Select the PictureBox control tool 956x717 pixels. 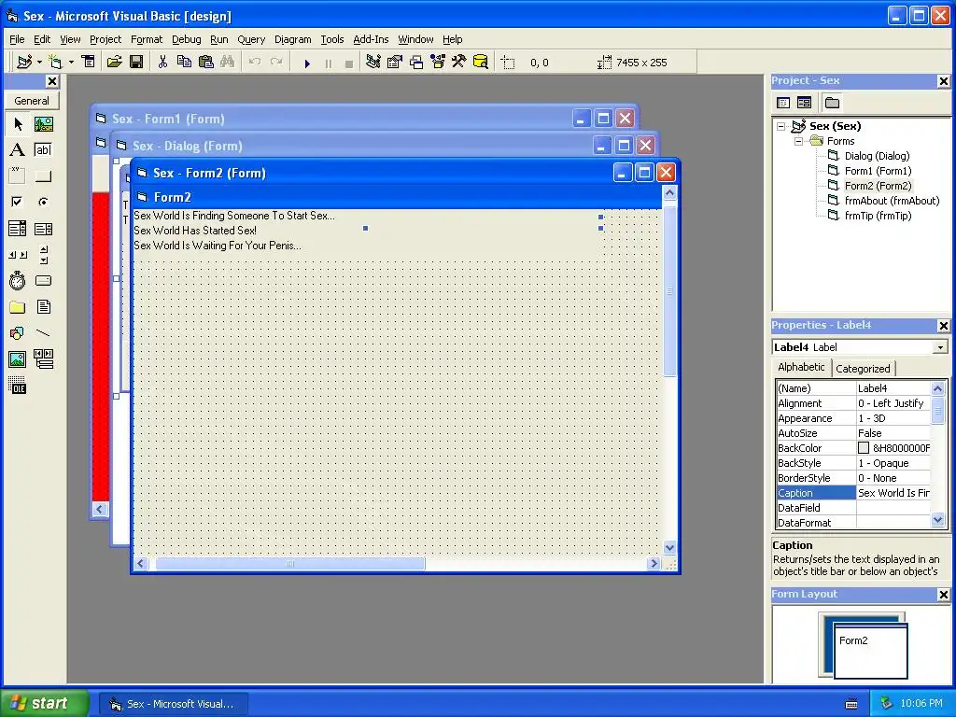43,124
